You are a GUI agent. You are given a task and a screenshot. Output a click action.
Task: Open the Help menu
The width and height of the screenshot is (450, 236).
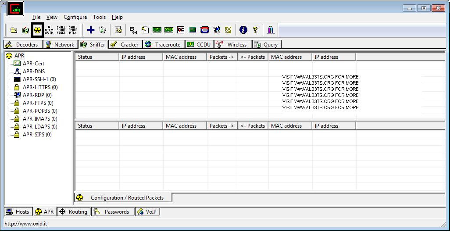[117, 17]
